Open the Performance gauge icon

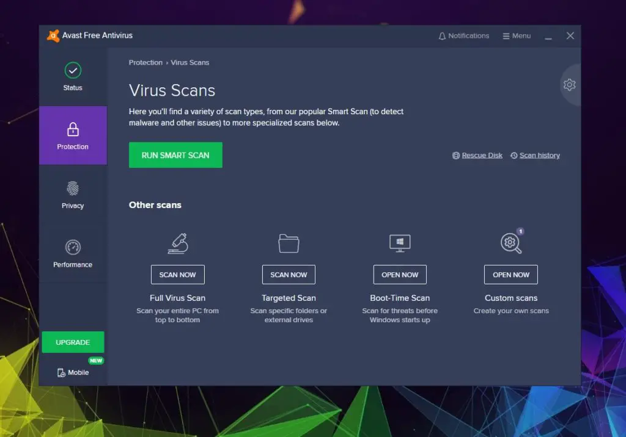click(x=73, y=247)
